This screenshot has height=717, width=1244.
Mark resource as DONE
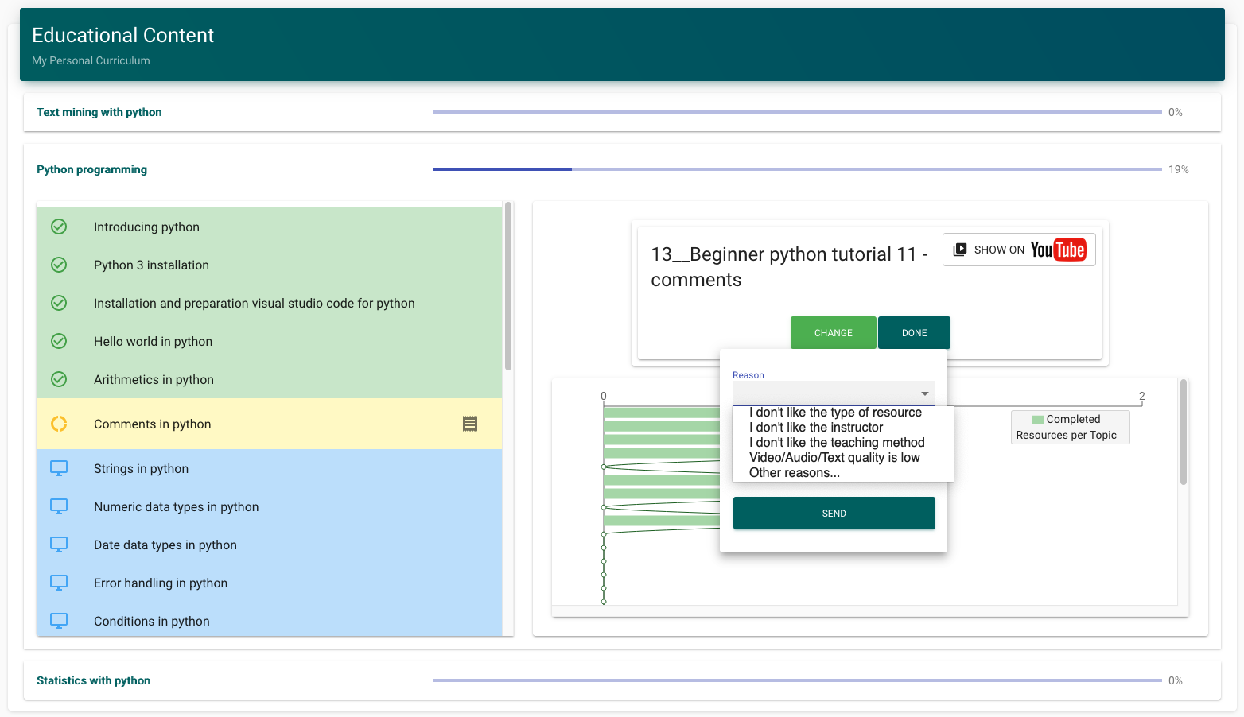coord(915,333)
